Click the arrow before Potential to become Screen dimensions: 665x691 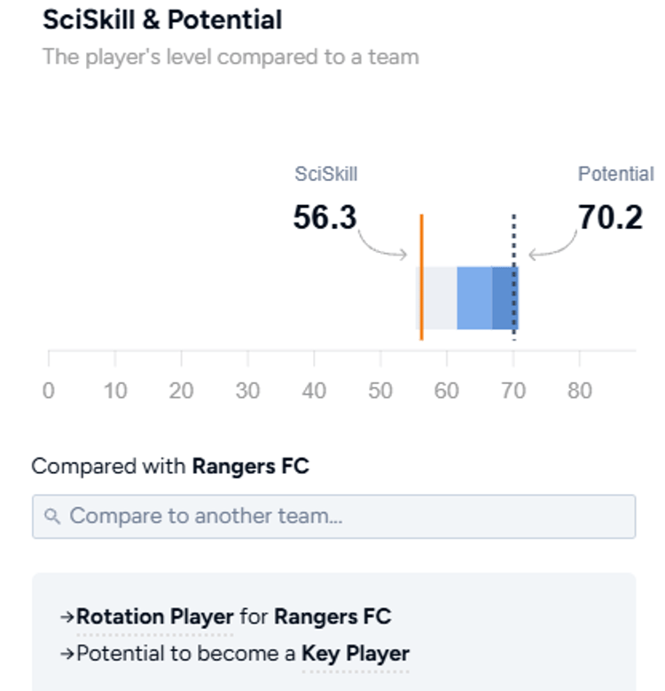point(68,655)
